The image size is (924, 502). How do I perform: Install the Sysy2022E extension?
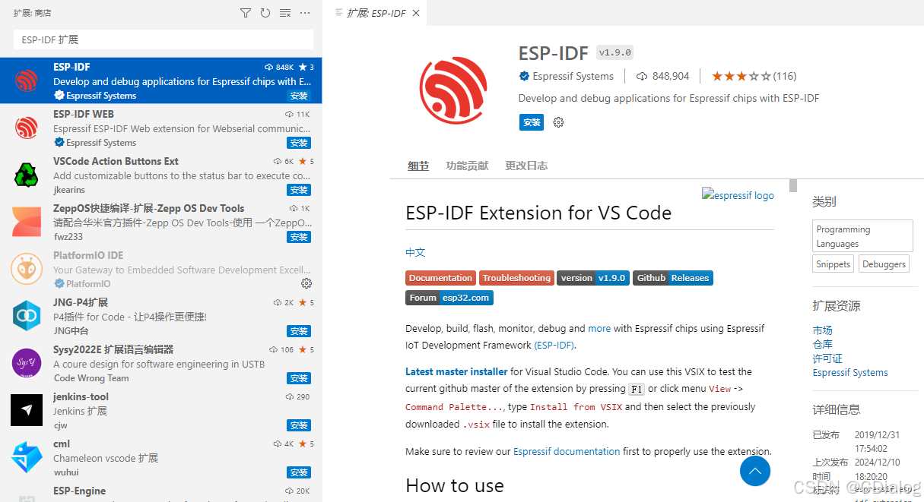coord(299,378)
